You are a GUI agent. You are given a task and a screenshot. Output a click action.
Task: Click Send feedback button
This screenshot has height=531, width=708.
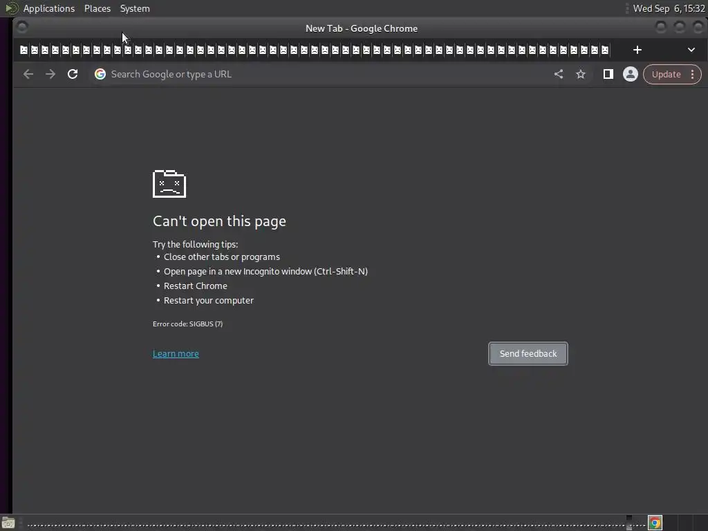[x=528, y=353]
